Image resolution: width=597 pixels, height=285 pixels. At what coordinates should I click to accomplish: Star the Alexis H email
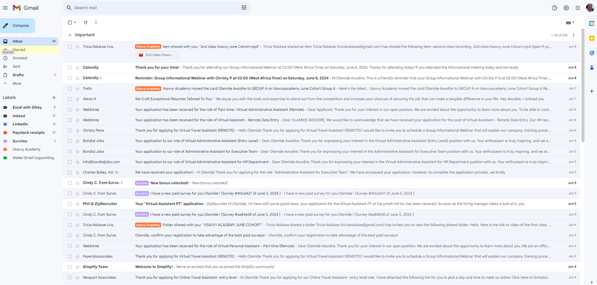[77, 99]
